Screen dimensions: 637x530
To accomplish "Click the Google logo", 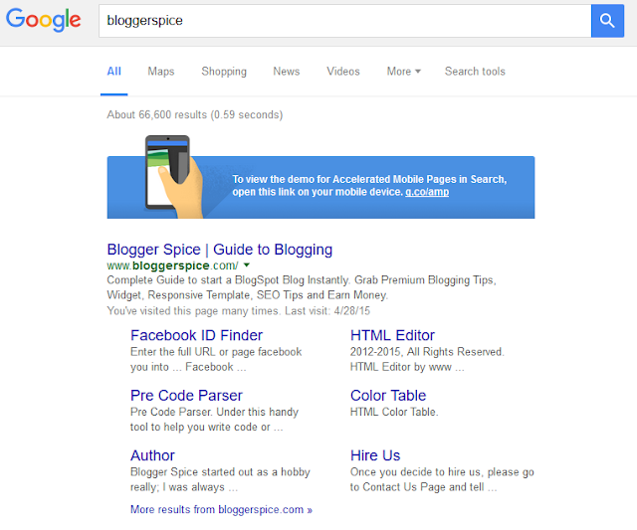I will click(44, 20).
